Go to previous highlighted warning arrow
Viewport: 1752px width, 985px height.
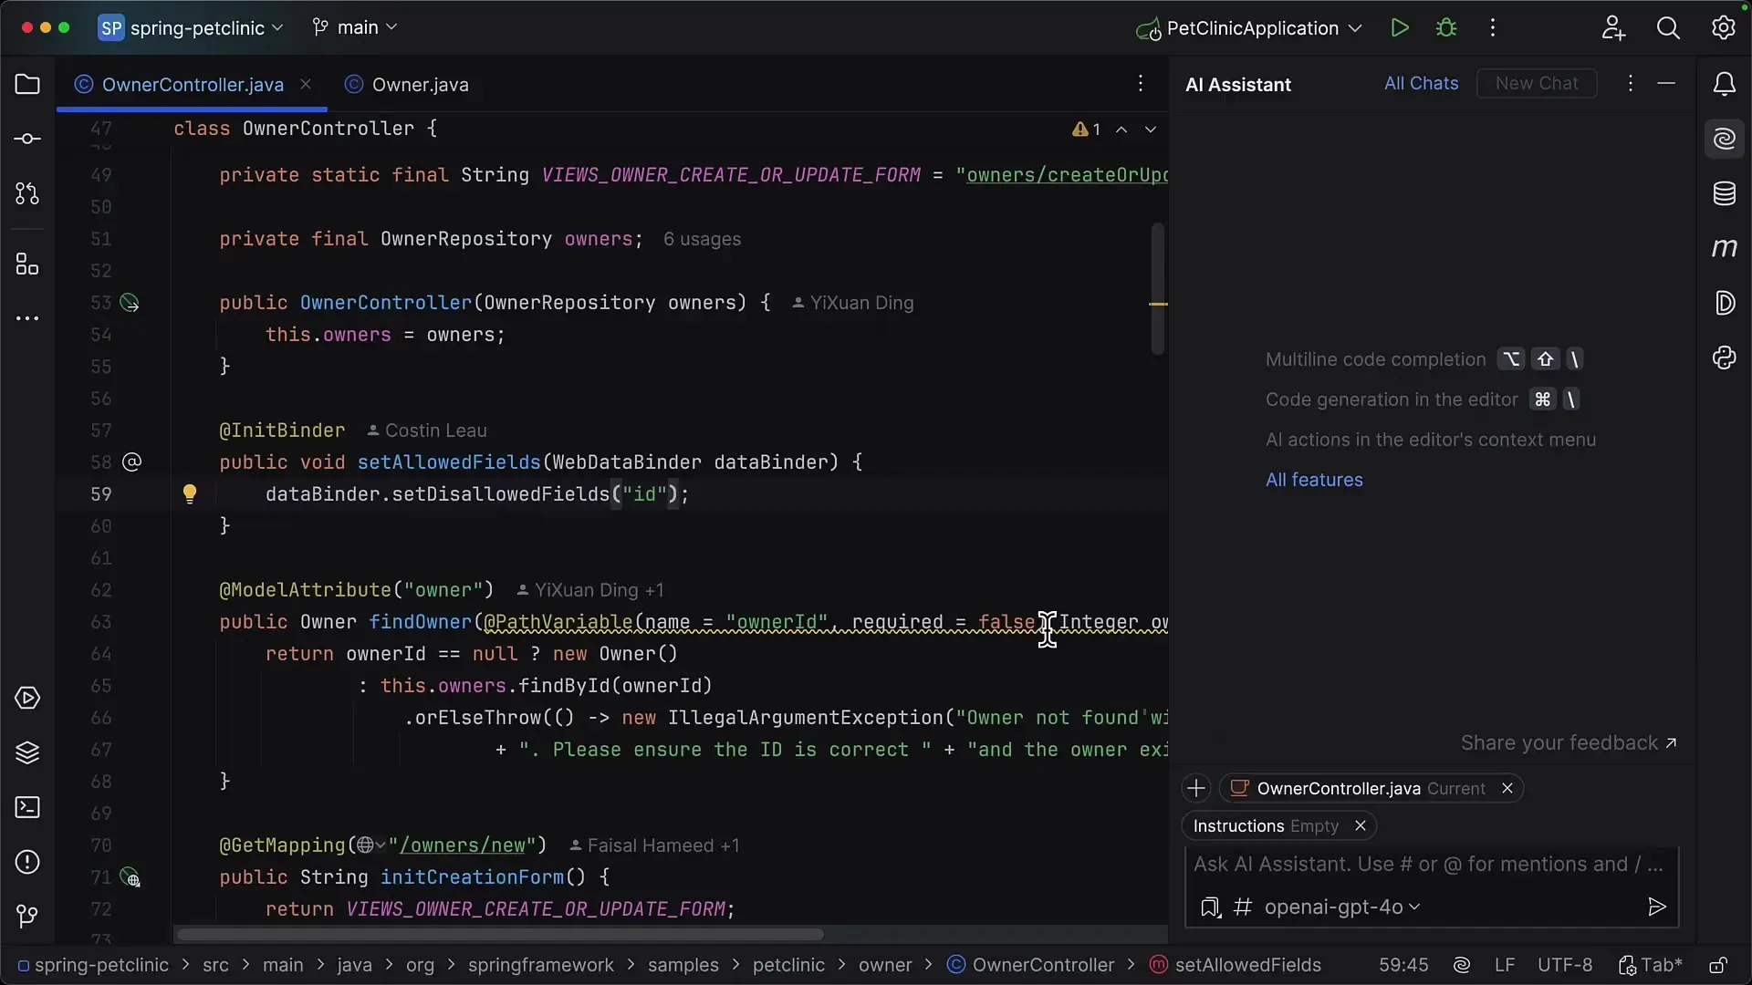point(1121,130)
